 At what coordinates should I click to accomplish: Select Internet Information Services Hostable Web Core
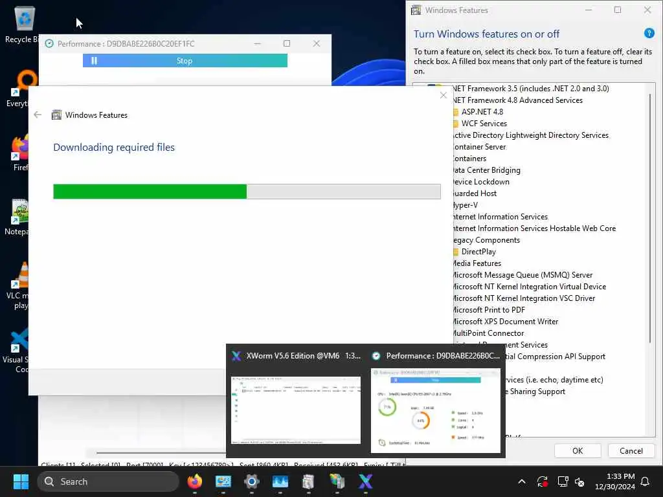pyautogui.click(x=534, y=228)
